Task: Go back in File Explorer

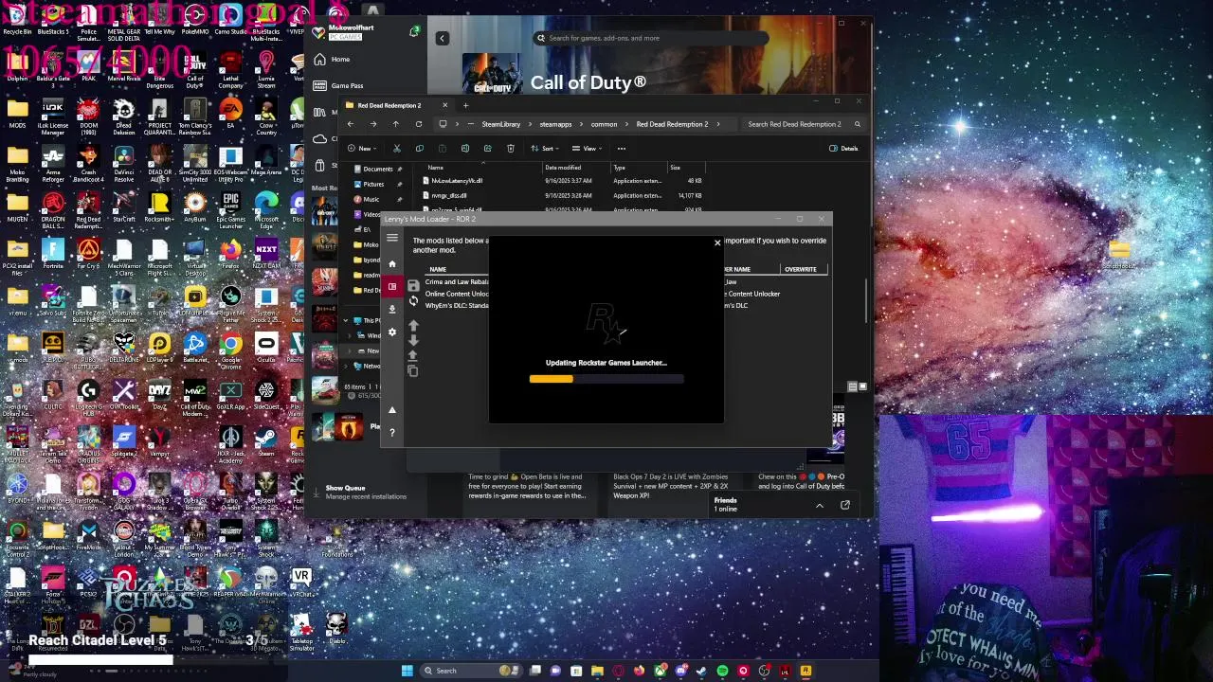Action: tap(351, 124)
